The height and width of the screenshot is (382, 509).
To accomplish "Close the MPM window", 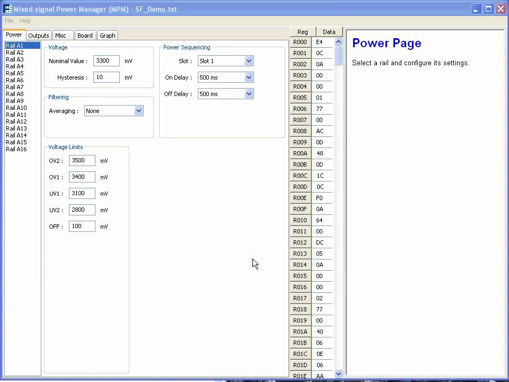I will 501,9.
